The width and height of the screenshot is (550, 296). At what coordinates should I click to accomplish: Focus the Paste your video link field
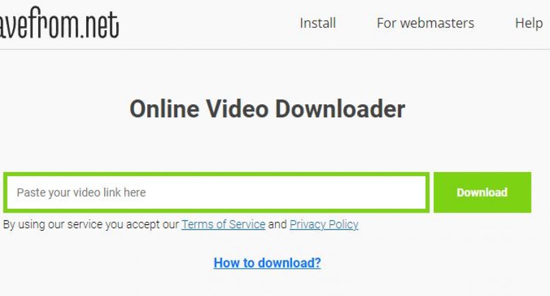coord(216,193)
